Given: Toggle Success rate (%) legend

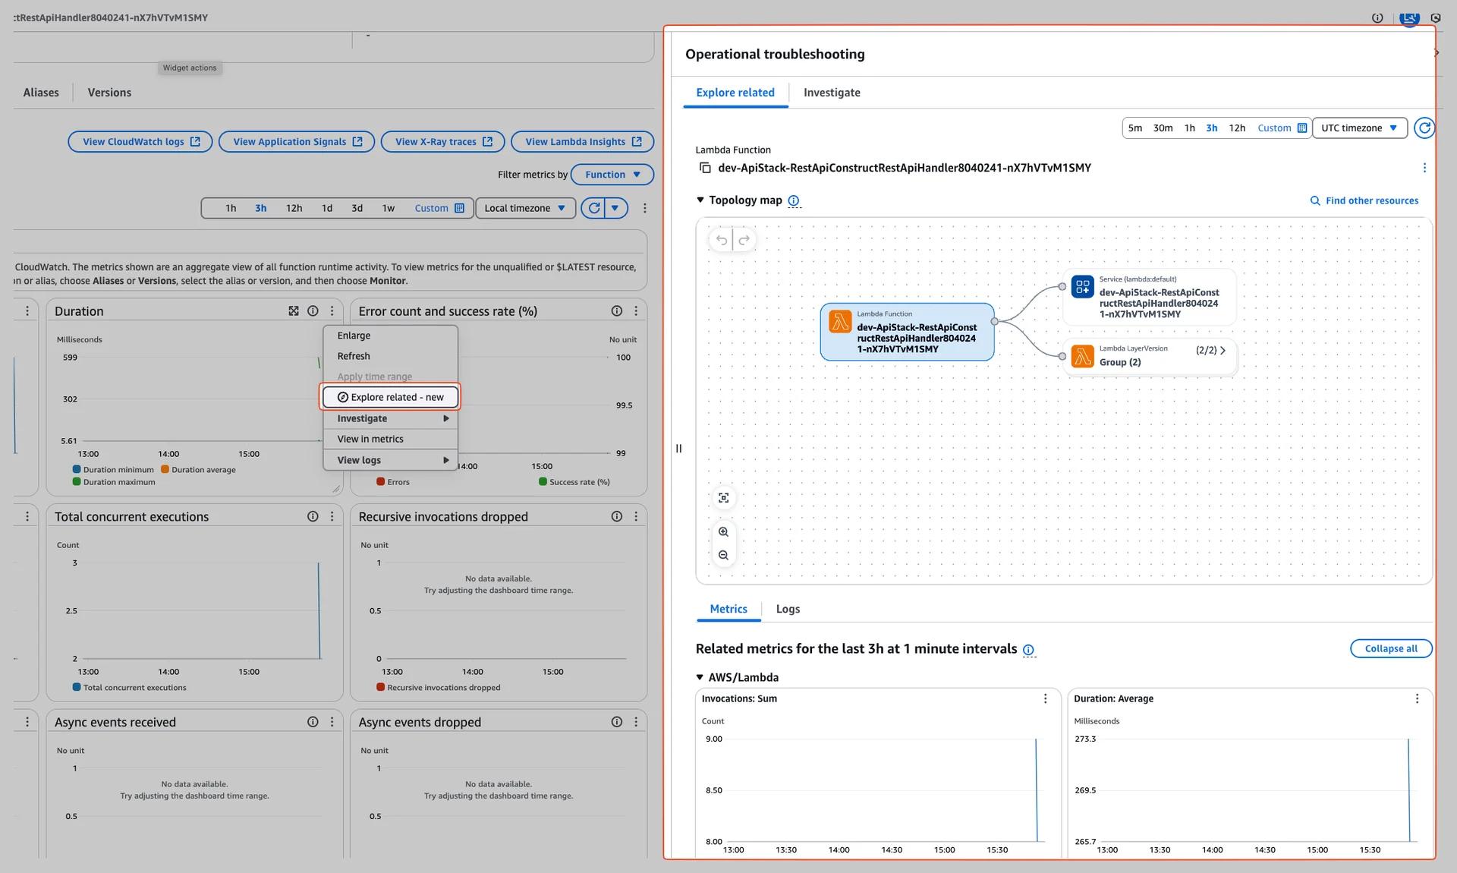Looking at the screenshot, I should click(574, 482).
